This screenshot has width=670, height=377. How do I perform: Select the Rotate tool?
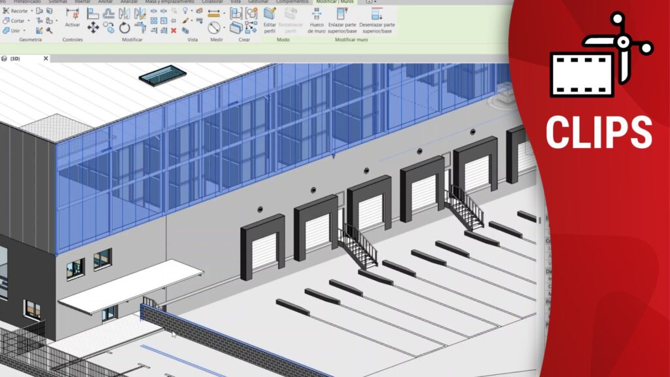[124, 27]
